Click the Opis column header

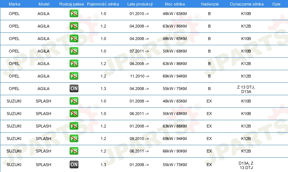[x=276, y=4]
